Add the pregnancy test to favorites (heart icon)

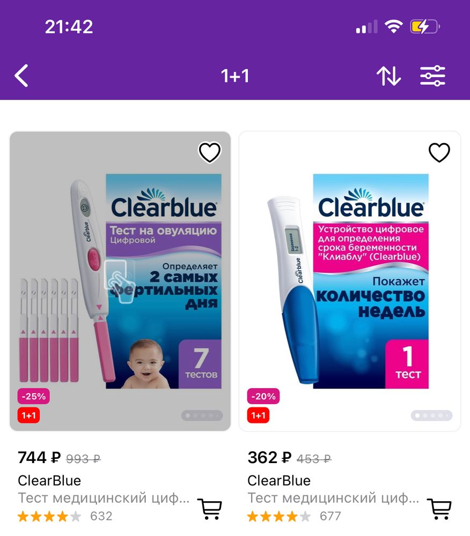pos(439,152)
